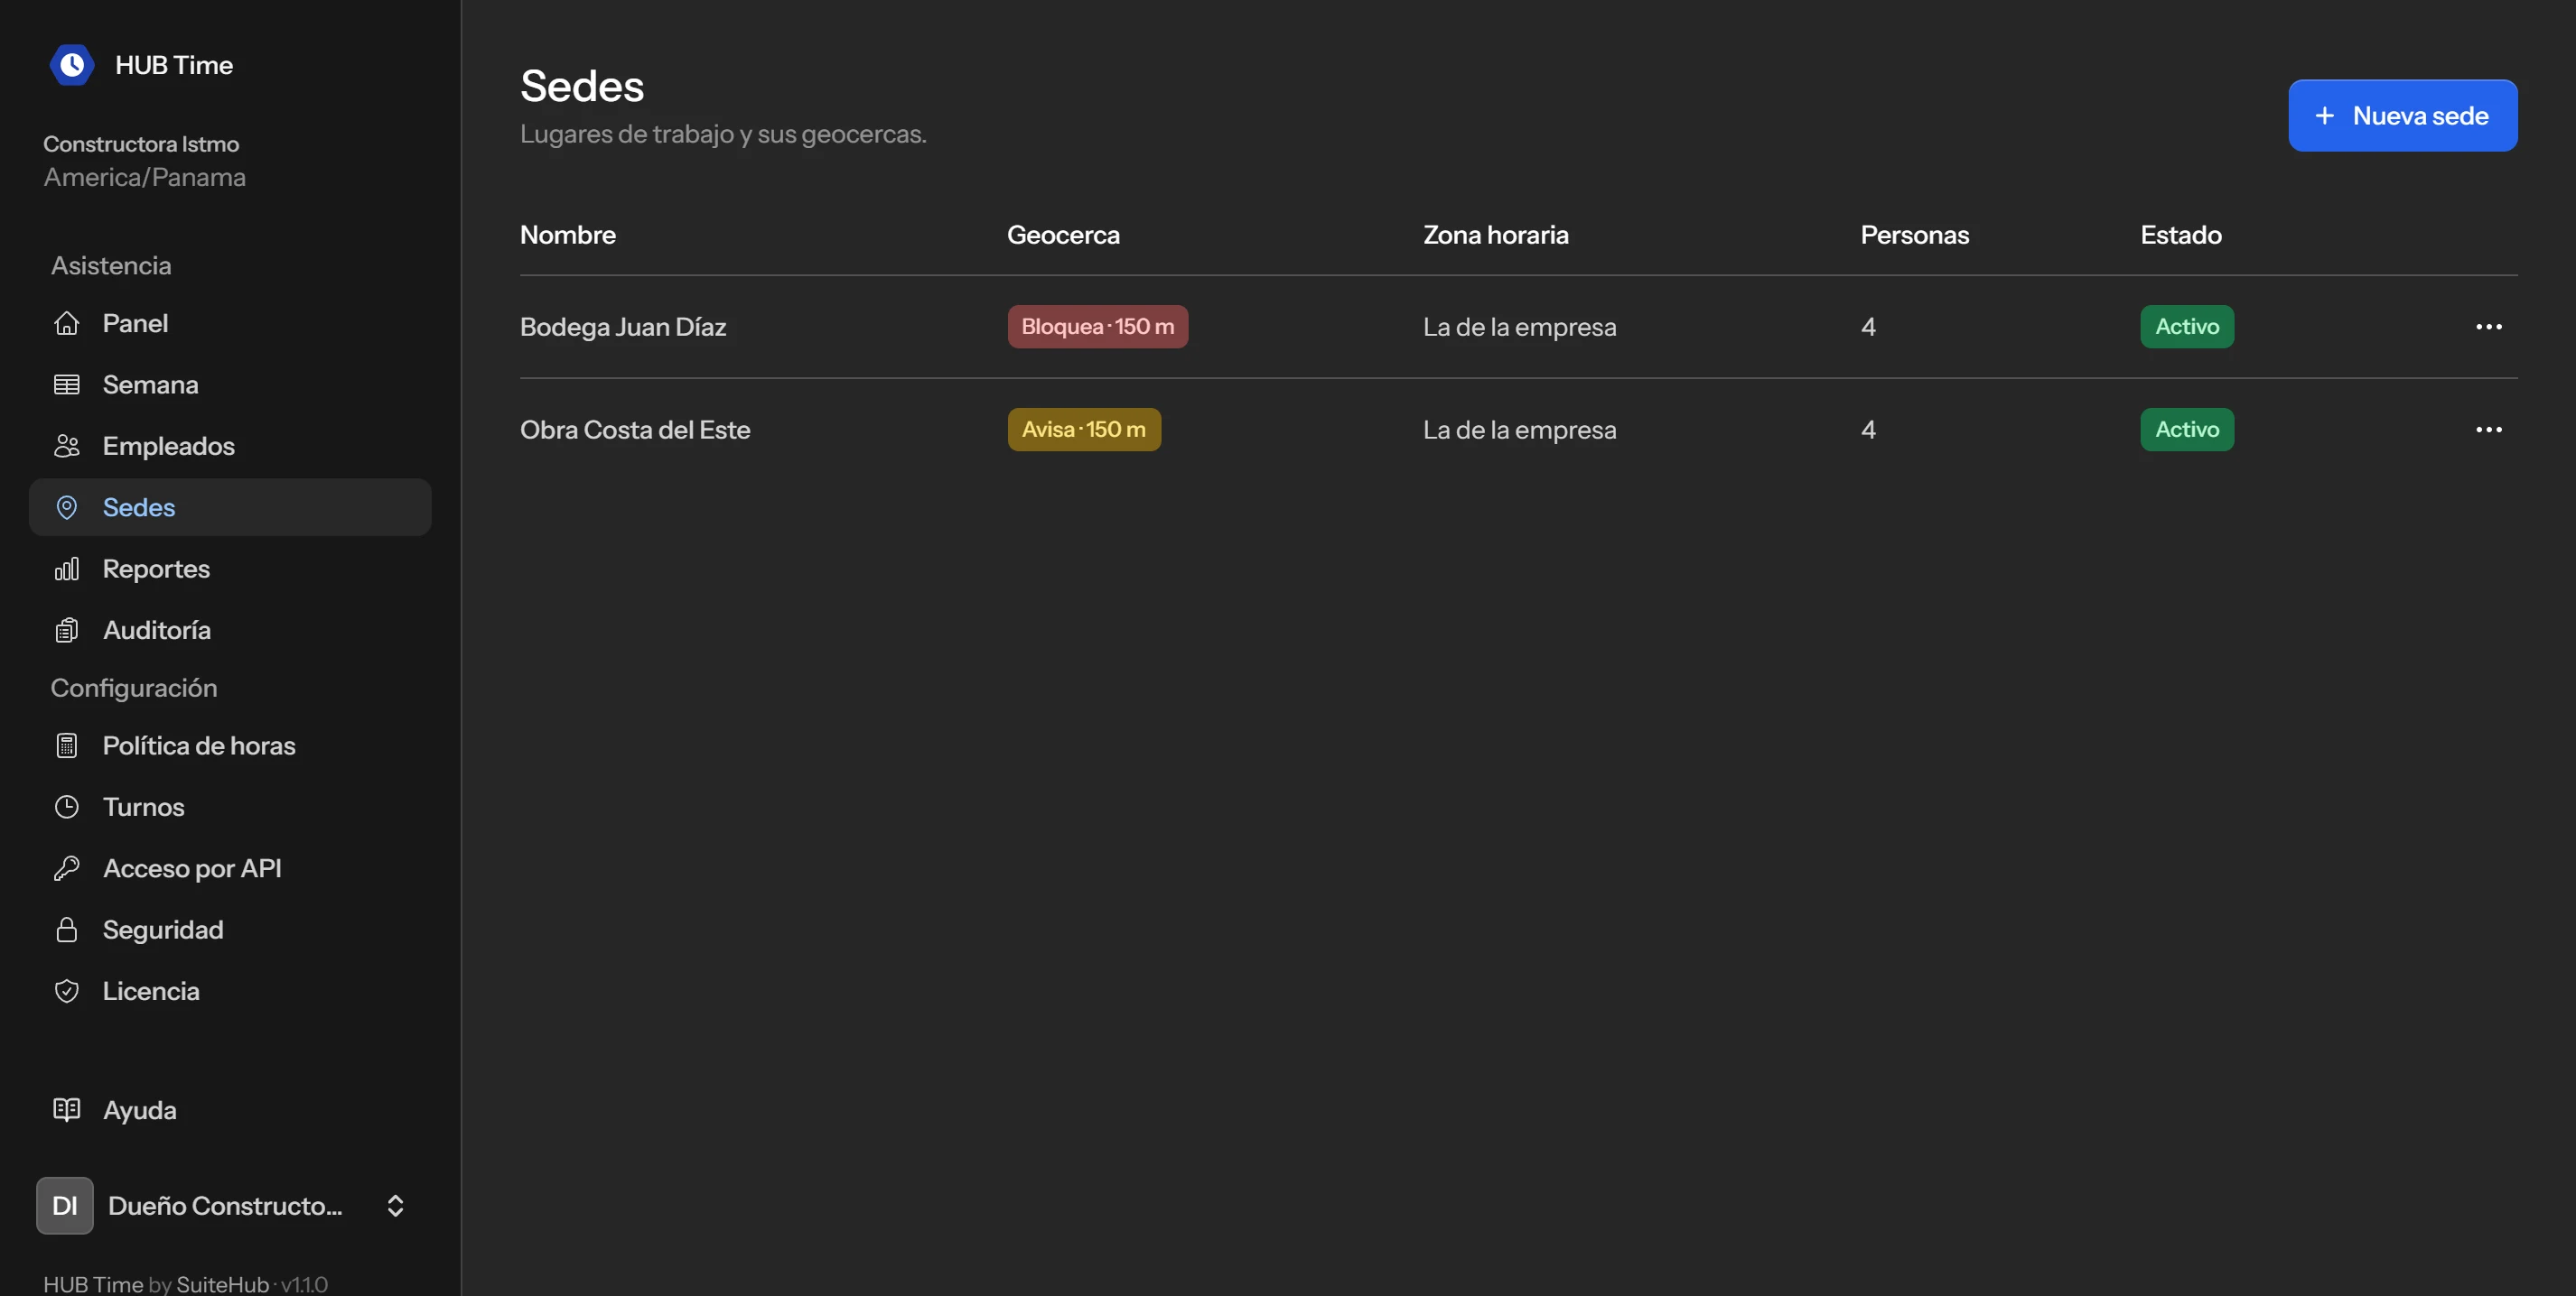Select the Bodega Juan Díaz name
Screen dimensions: 2576x1296
(x=623, y=327)
